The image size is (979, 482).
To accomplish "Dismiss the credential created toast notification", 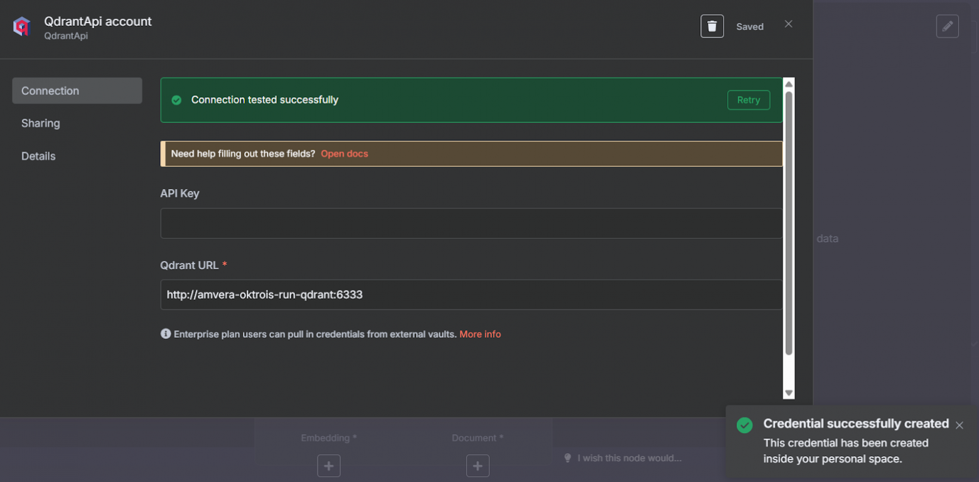I will coord(959,426).
